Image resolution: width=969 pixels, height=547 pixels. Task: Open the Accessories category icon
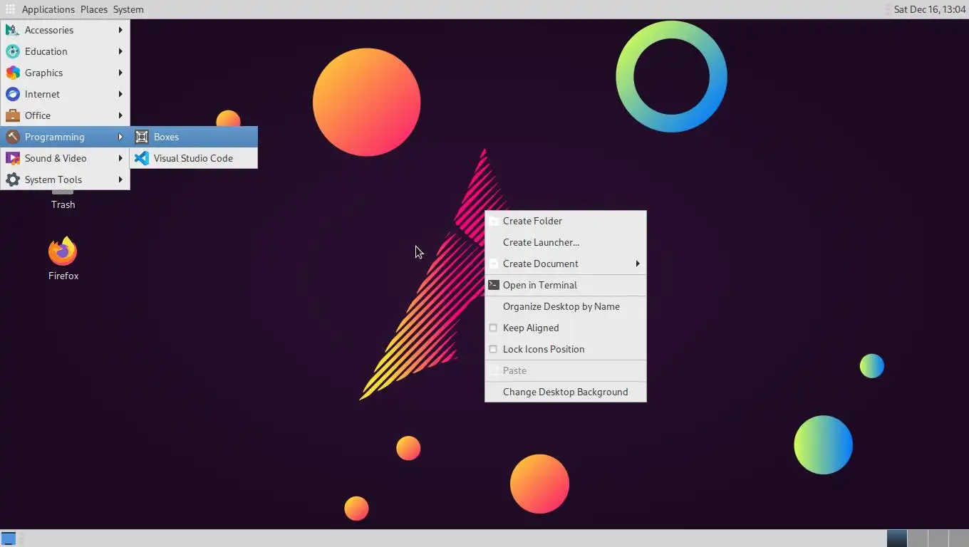point(12,30)
